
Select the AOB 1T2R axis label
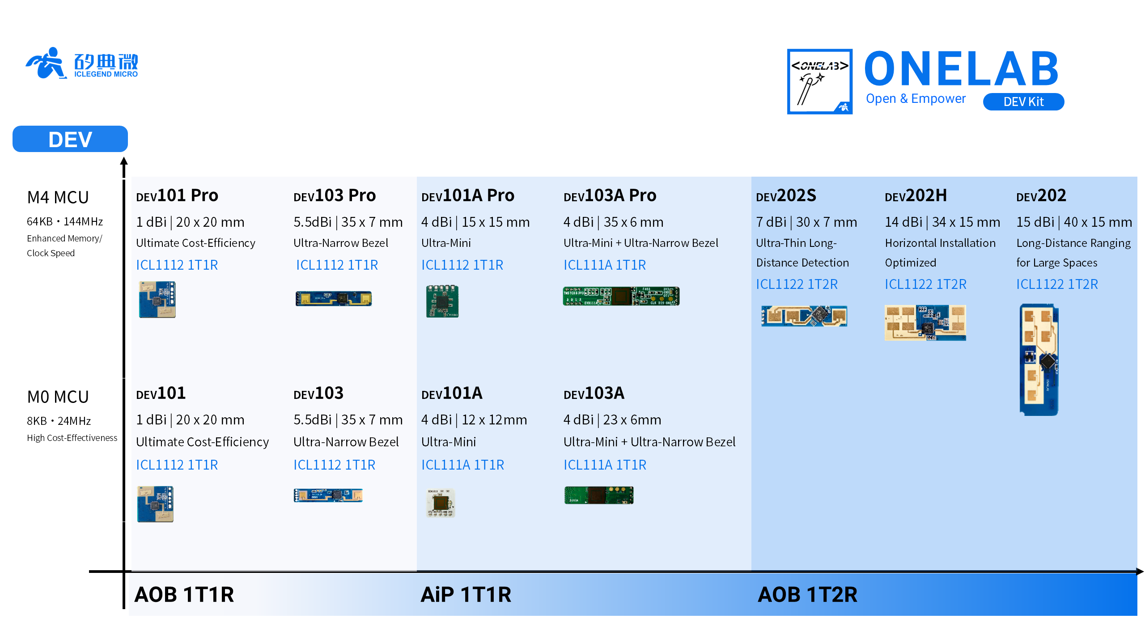(807, 594)
